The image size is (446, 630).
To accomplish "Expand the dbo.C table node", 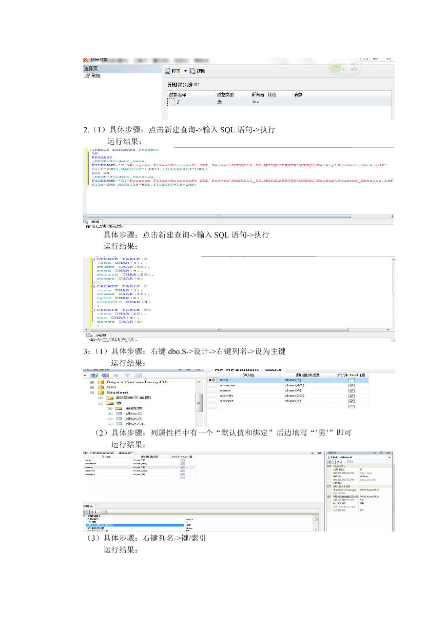I will point(110,414).
